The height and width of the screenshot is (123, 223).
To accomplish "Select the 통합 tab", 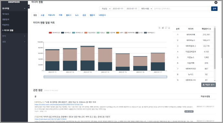I will click(x=35, y=15).
